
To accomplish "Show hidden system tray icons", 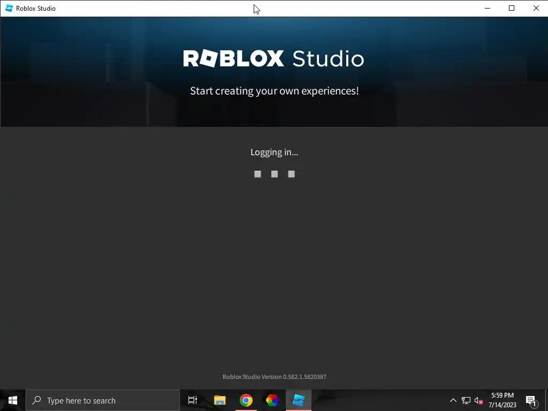I will point(453,400).
